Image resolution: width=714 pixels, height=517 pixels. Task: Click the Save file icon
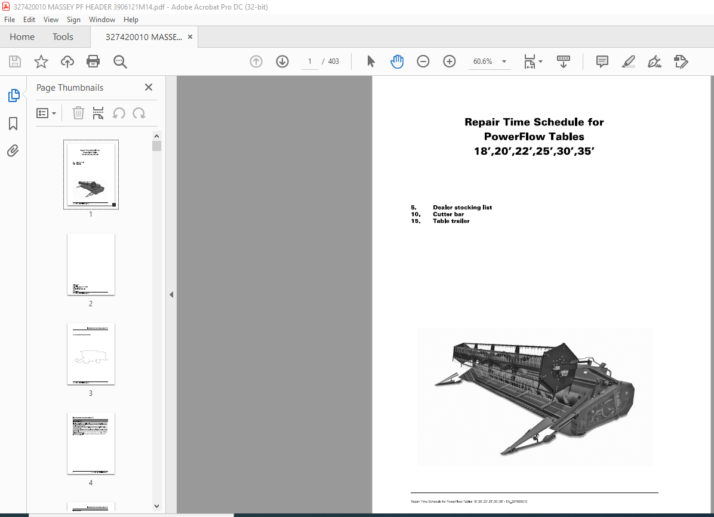(x=15, y=61)
